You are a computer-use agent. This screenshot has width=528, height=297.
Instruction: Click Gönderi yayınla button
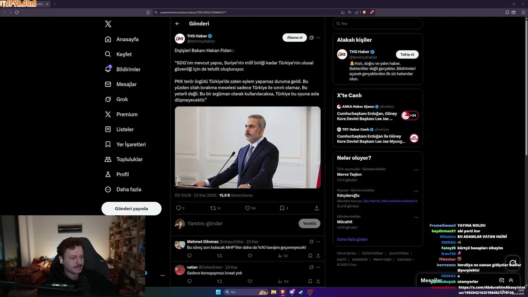(131, 208)
